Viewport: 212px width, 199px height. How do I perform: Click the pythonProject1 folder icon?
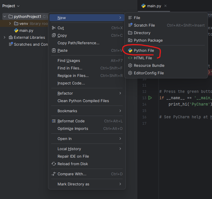pyautogui.click(x=11, y=16)
